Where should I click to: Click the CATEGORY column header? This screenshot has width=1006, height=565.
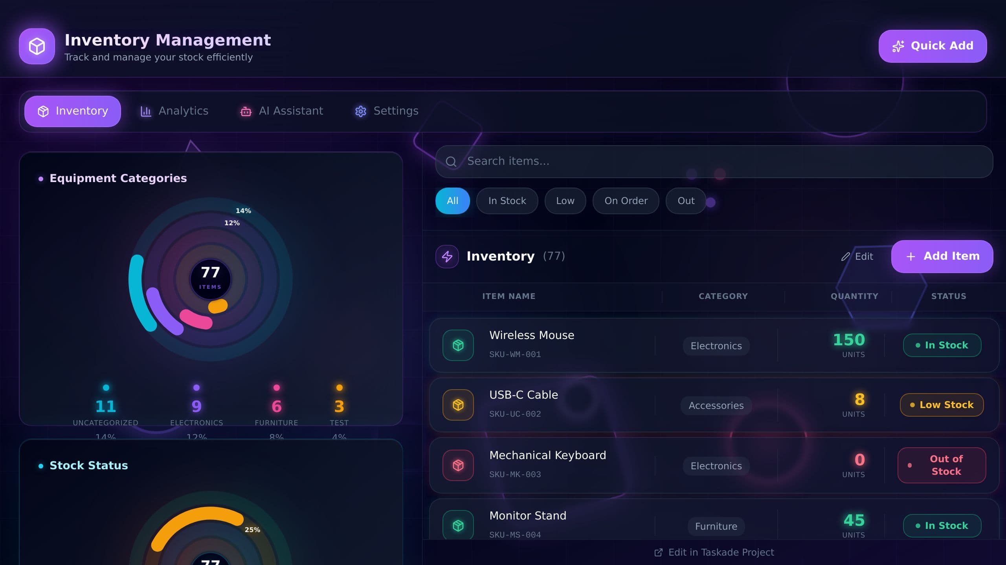pyautogui.click(x=723, y=297)
